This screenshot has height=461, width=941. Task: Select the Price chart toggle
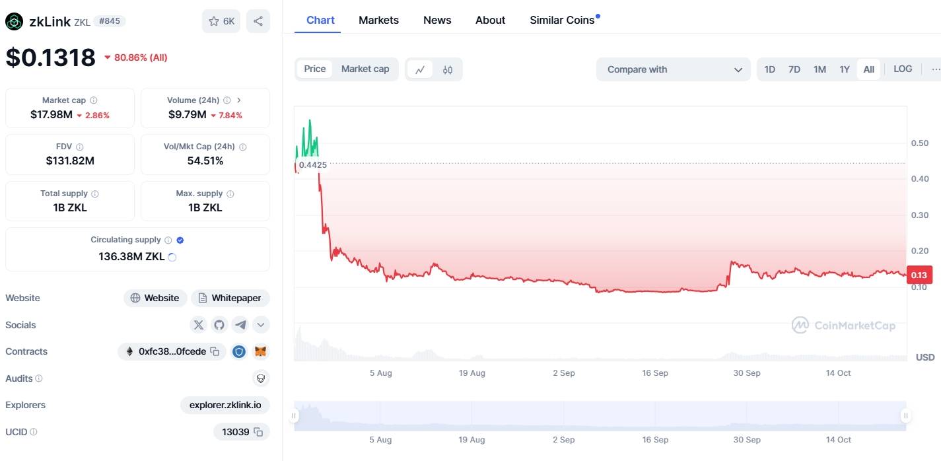point(315,69)
